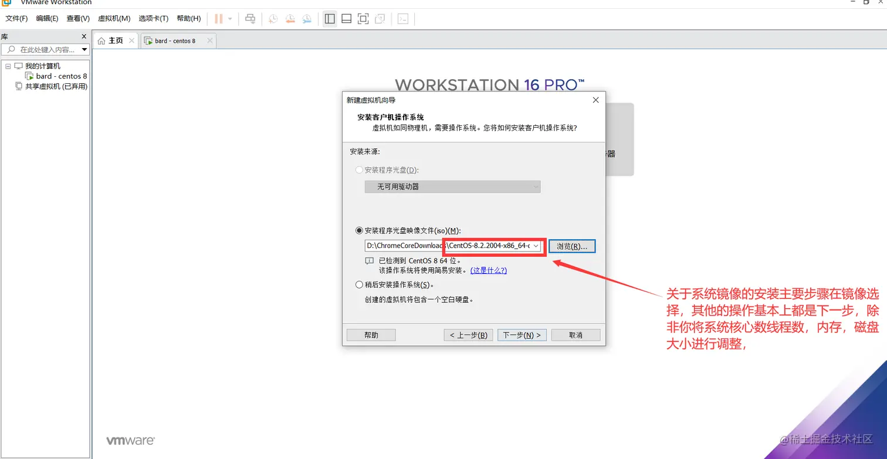Click the full screen mode icon
The width and height of the screenshot is (887, 459).
[x=363, y=19]
